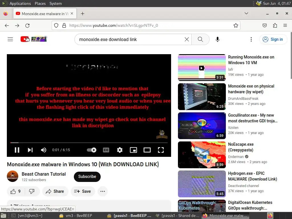Open Monoxide exe on physical hardware title
Screen dimensions: 292x219
pyautogui.click(x=251, y=89)
